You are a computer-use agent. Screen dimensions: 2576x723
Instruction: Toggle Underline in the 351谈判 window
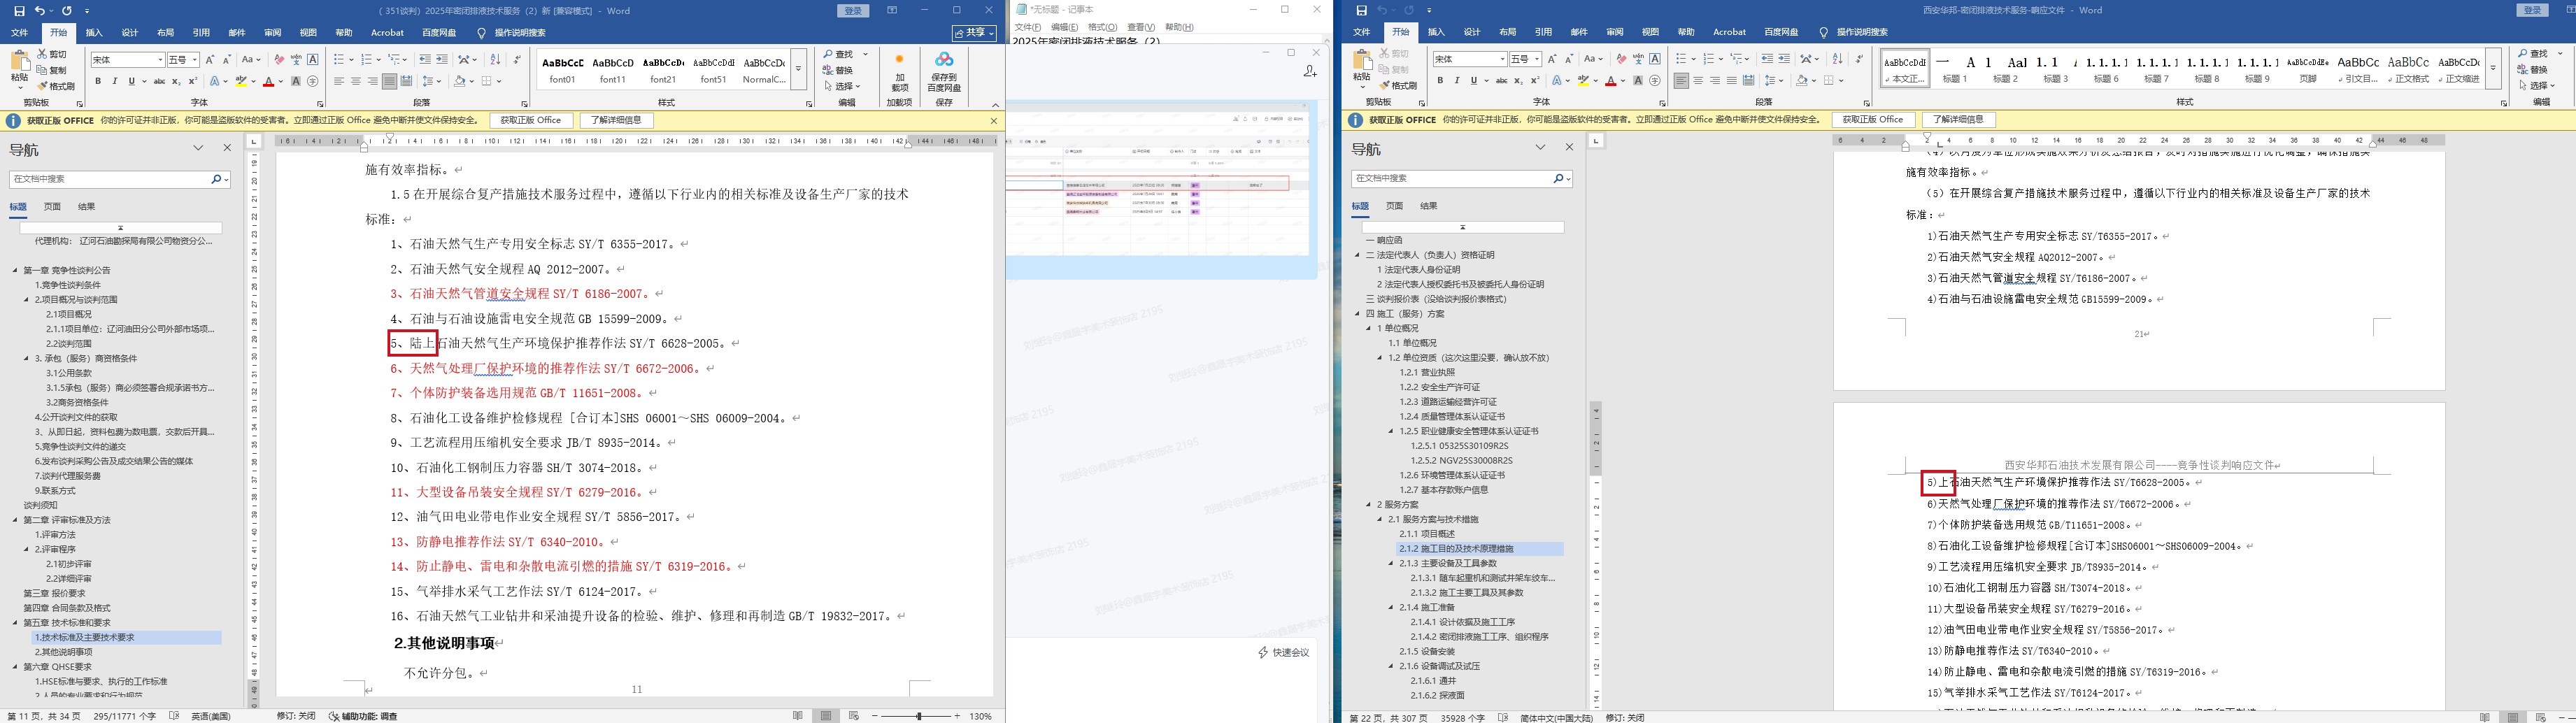click(x=131, y=82)
